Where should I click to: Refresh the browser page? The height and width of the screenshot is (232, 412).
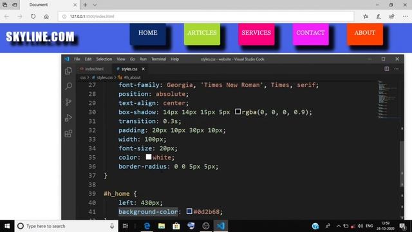[x=33, y=16]
